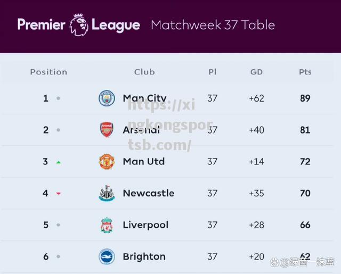
Task: Click the Newcastle club crest
Action: (x=107, y=193)
